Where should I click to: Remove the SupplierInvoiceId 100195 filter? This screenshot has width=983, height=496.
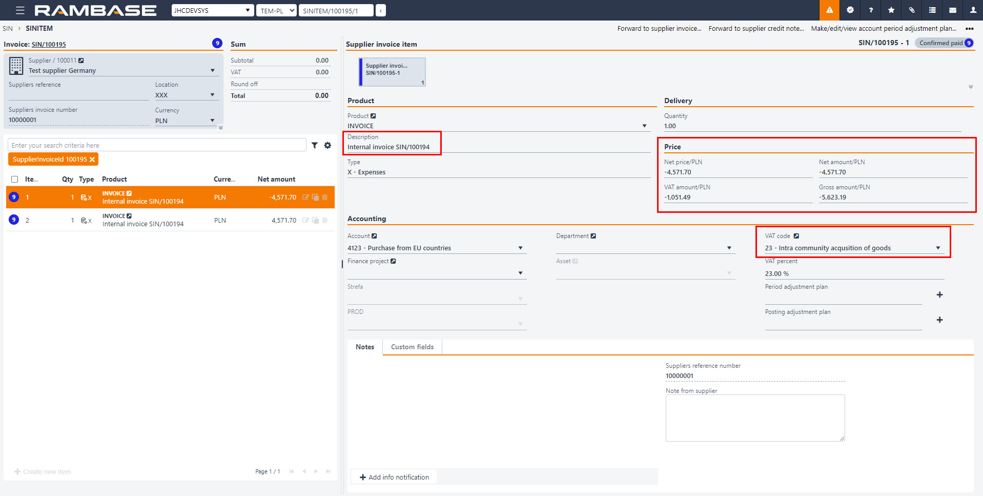92,160
